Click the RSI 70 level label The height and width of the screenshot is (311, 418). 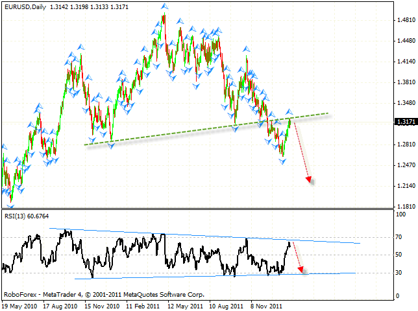point(400,238)
